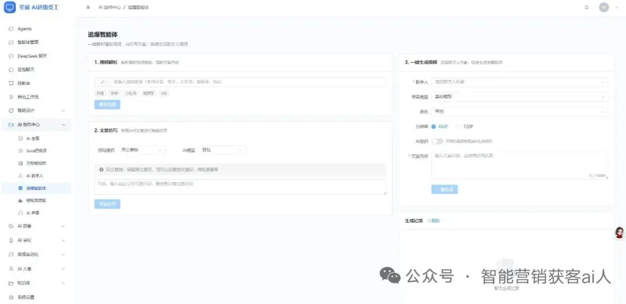Click the AI 声音 headphone icon
The image size is (626, 304).
tap(21, 212)
